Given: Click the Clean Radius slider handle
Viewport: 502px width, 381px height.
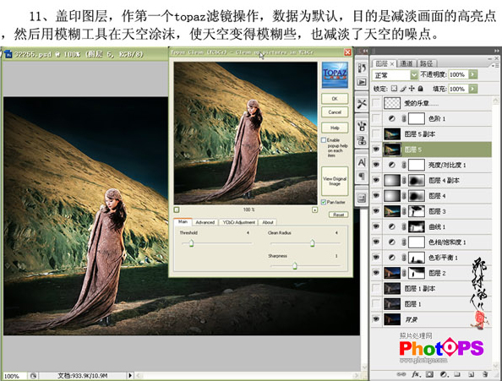Looking at the screenshot, I should pos(312,243).
